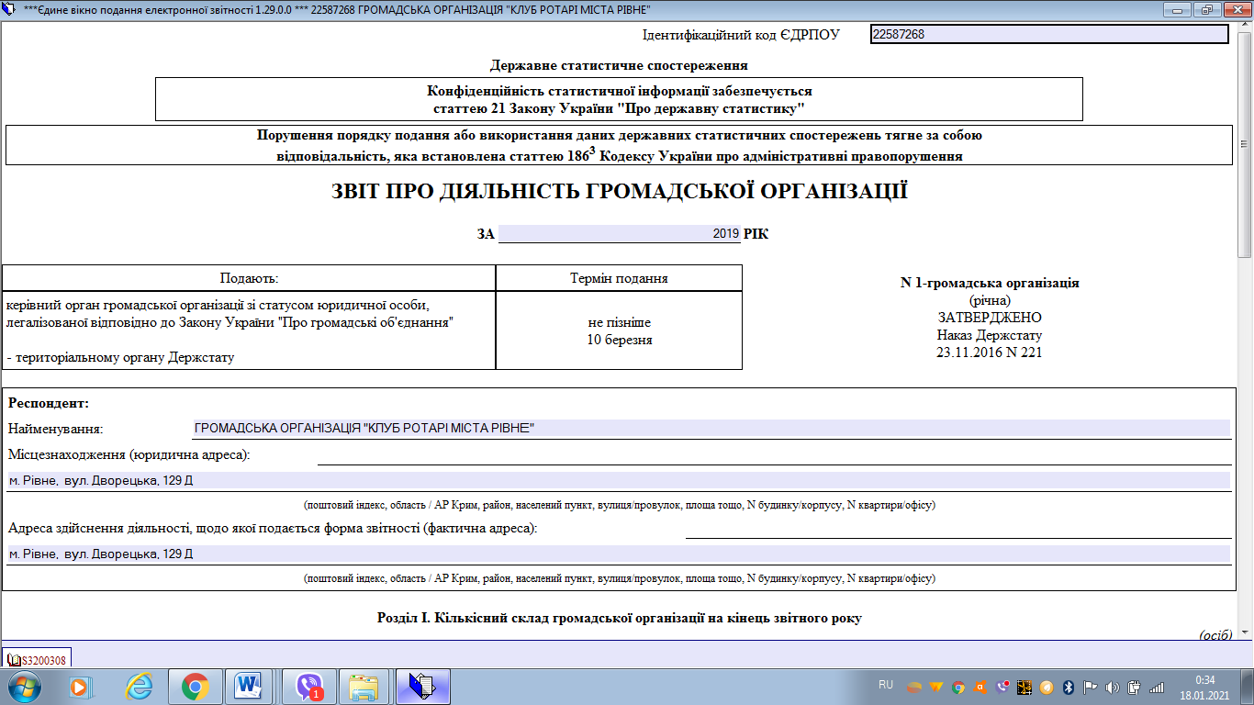Click the organization name (Найменування) field
The width and height of the screenshot is (1254, 705).
(x=711, y=428)
